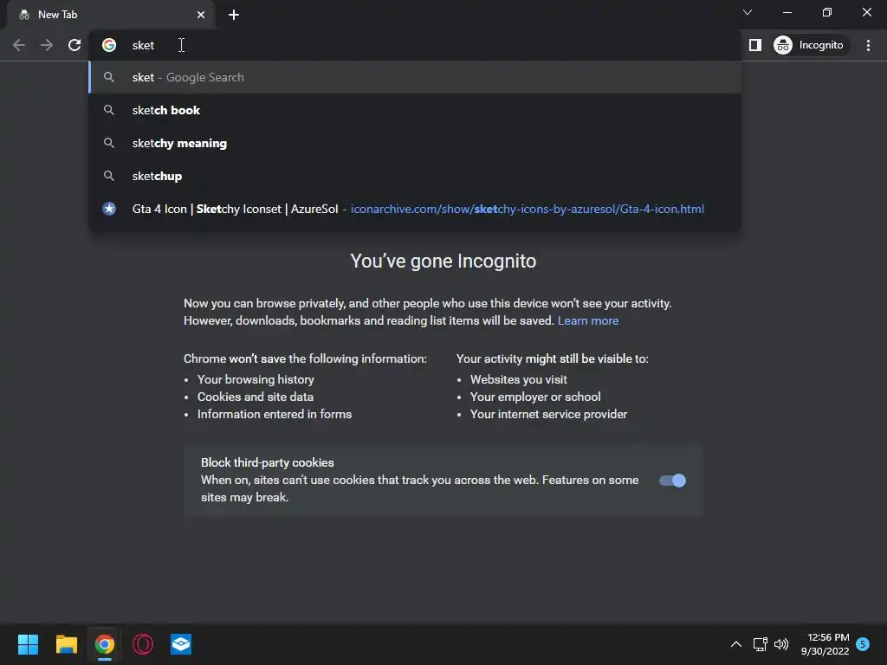Click the bookmark star icon beside Gta 4 Icon
The width and height of the screenshot is (887, 665).
tap(109, 209)
